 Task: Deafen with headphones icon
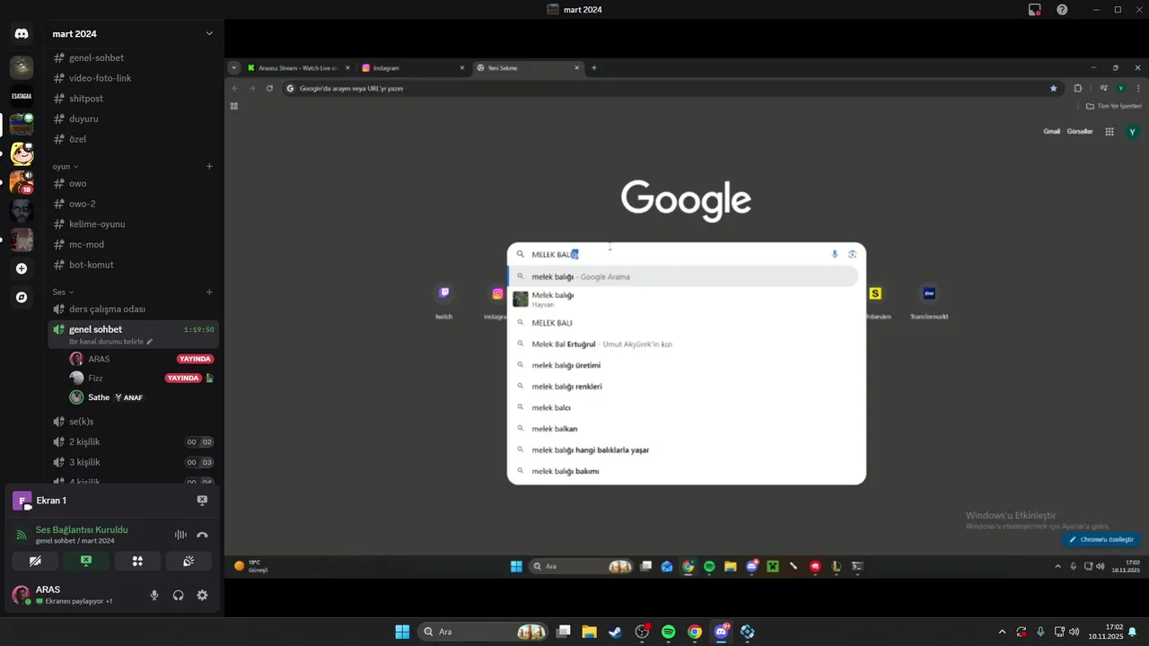(x=178, y=595)
